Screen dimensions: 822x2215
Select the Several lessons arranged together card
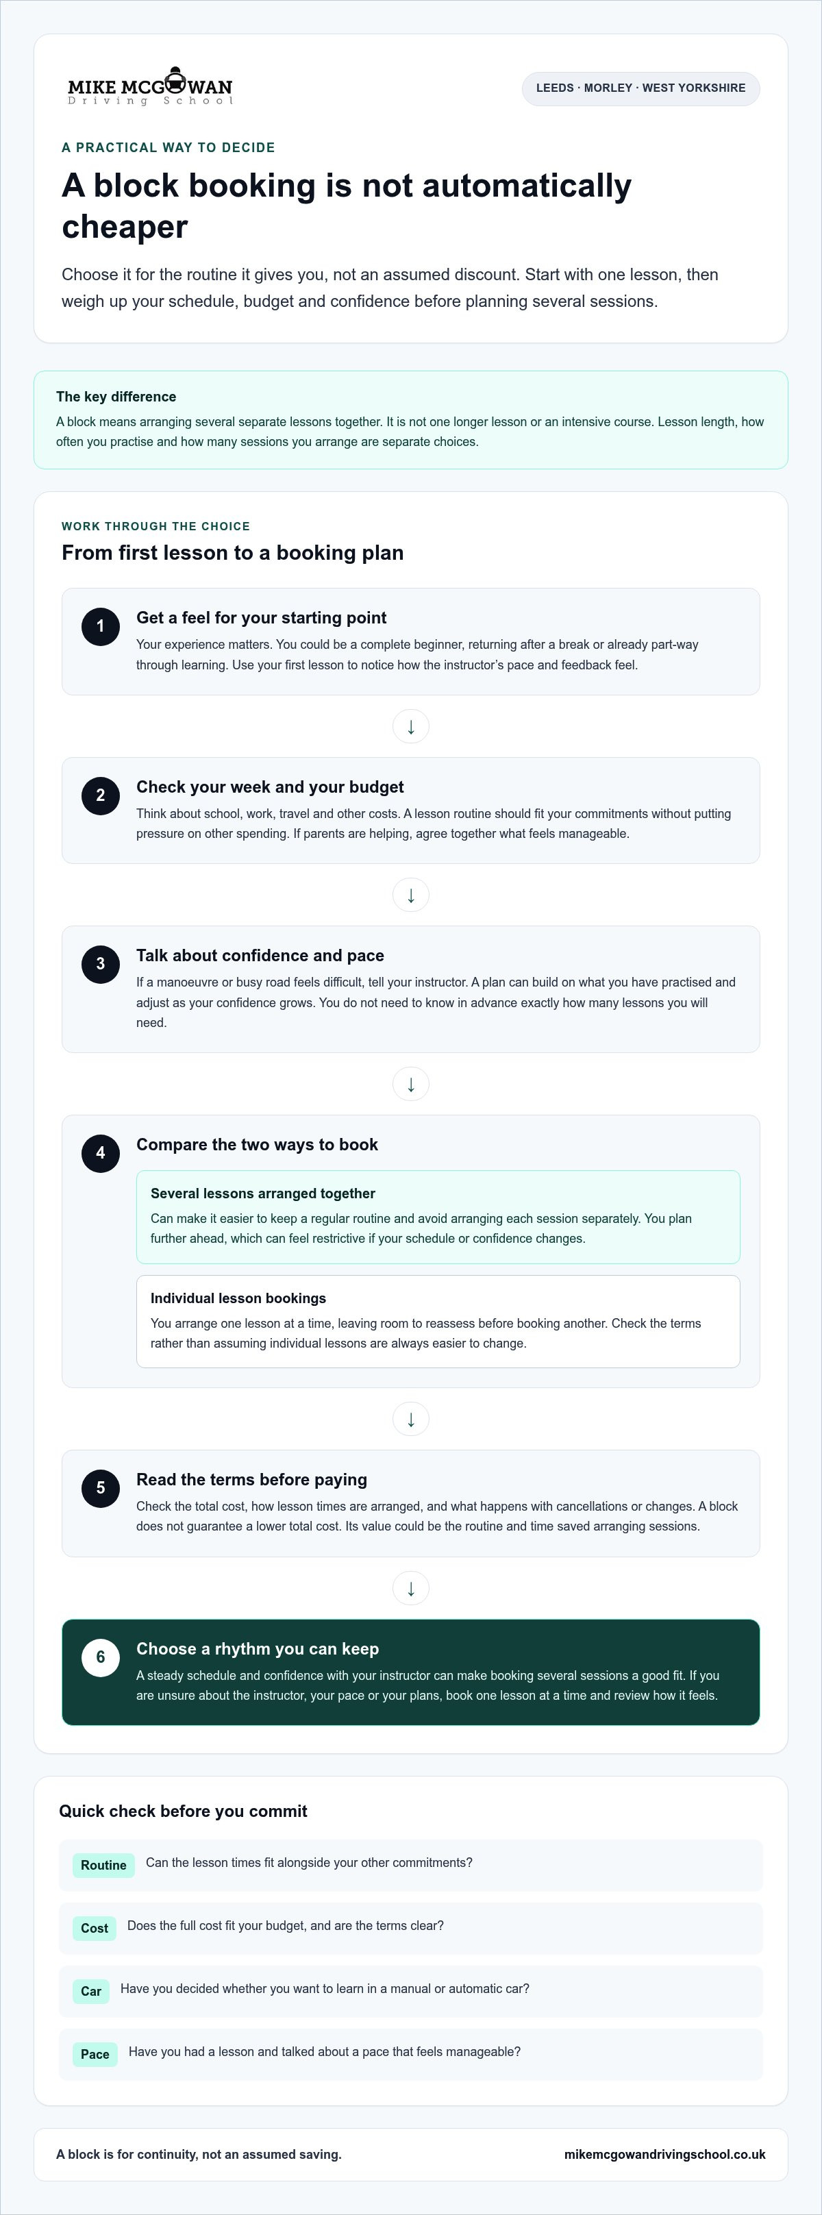[438, 1217]
